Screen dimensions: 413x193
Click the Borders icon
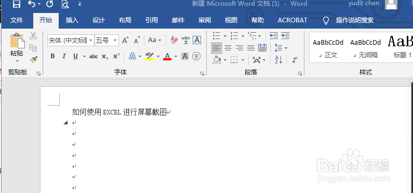pos(234,60)
